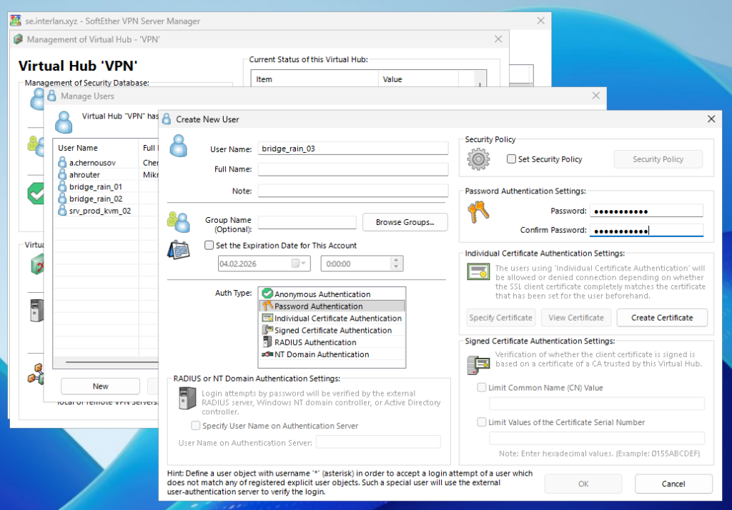This screenshot has height=510, width=732.
Task: Open the Browse Groups dialog
Action: [405, 222]
